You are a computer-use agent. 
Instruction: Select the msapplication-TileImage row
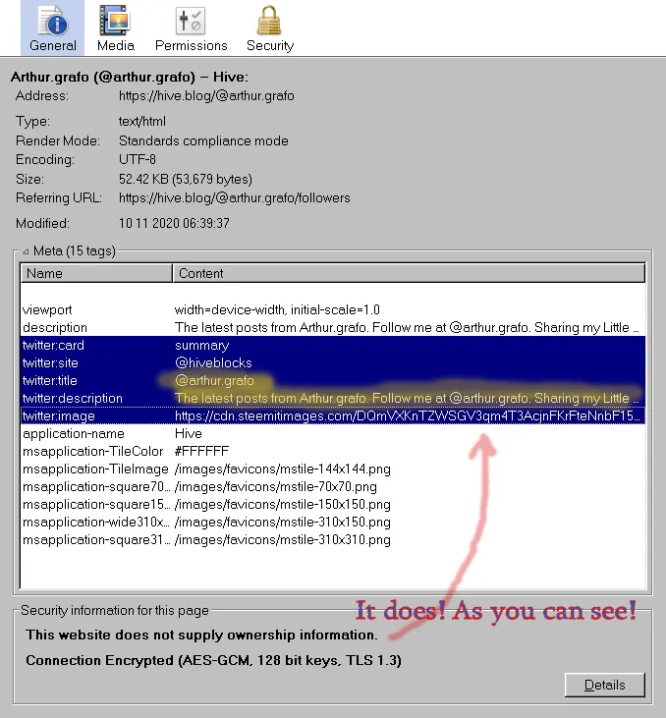[x=333, y=469]
